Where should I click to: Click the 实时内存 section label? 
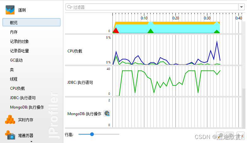pos(26,120)
